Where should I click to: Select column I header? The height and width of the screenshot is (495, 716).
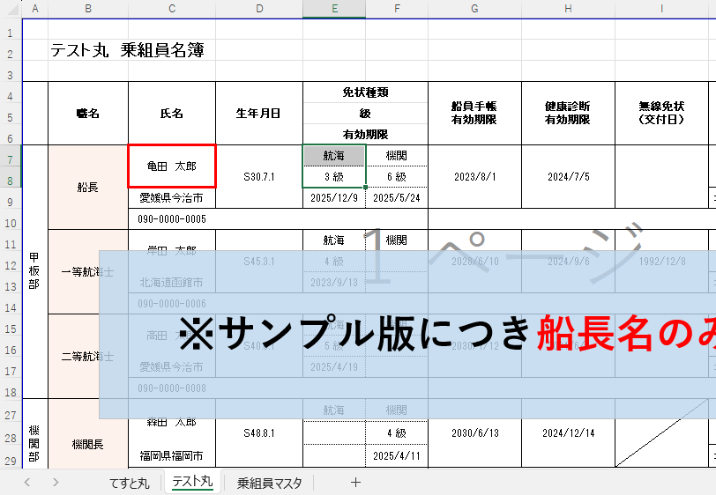point(661,9)
